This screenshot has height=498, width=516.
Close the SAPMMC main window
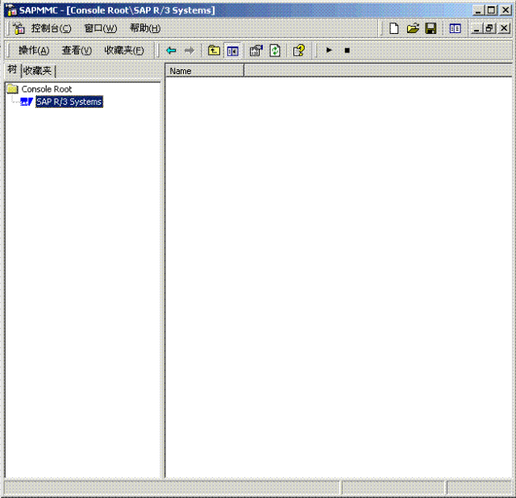[506, 10]
